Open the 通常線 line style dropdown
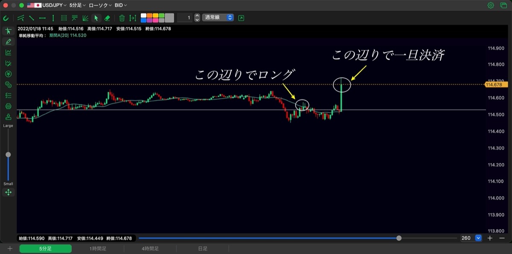Image resolution: width=512 pixels, height=254 pixels. point(218,18)
